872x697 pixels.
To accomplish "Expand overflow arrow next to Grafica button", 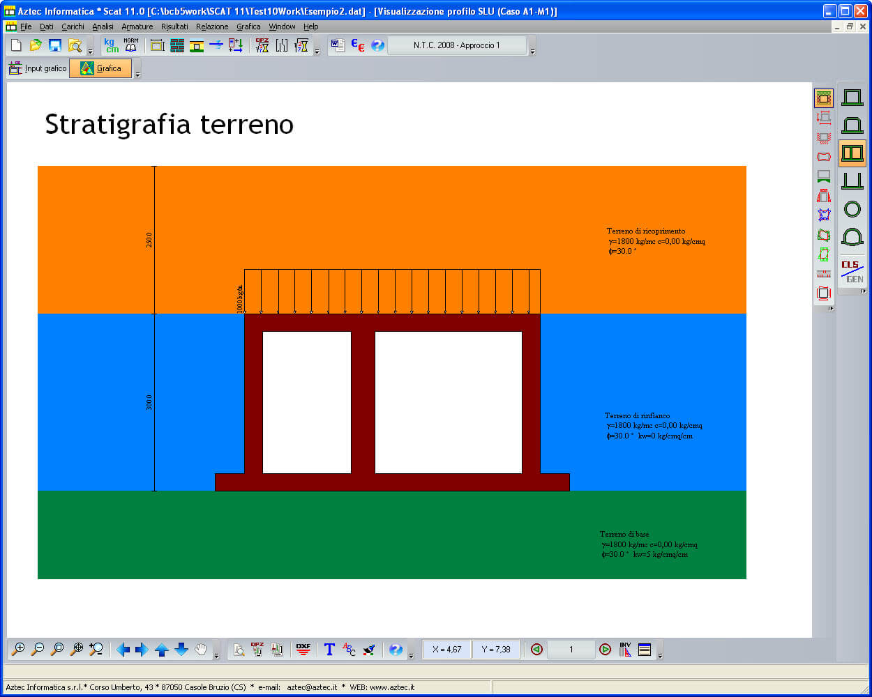I will tap(137, 74).
